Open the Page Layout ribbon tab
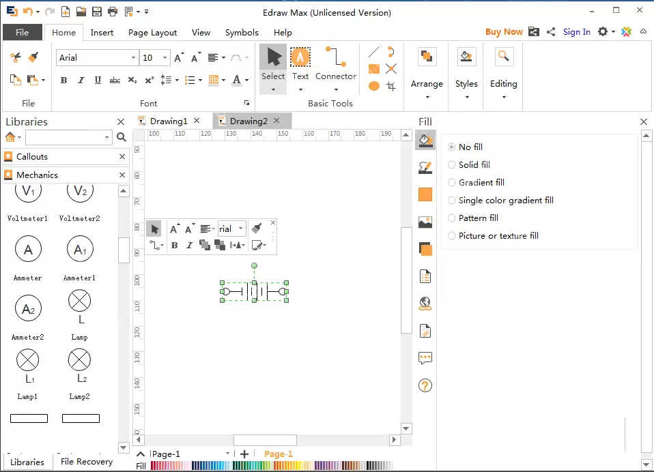Image resolution: width=654 pixels, height=472 pixels. [152, 32]
